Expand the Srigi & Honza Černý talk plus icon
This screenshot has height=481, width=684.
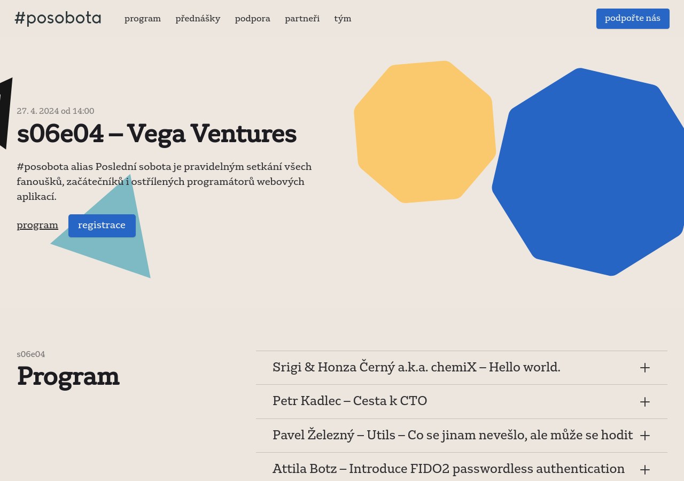(x=644, y=368)
